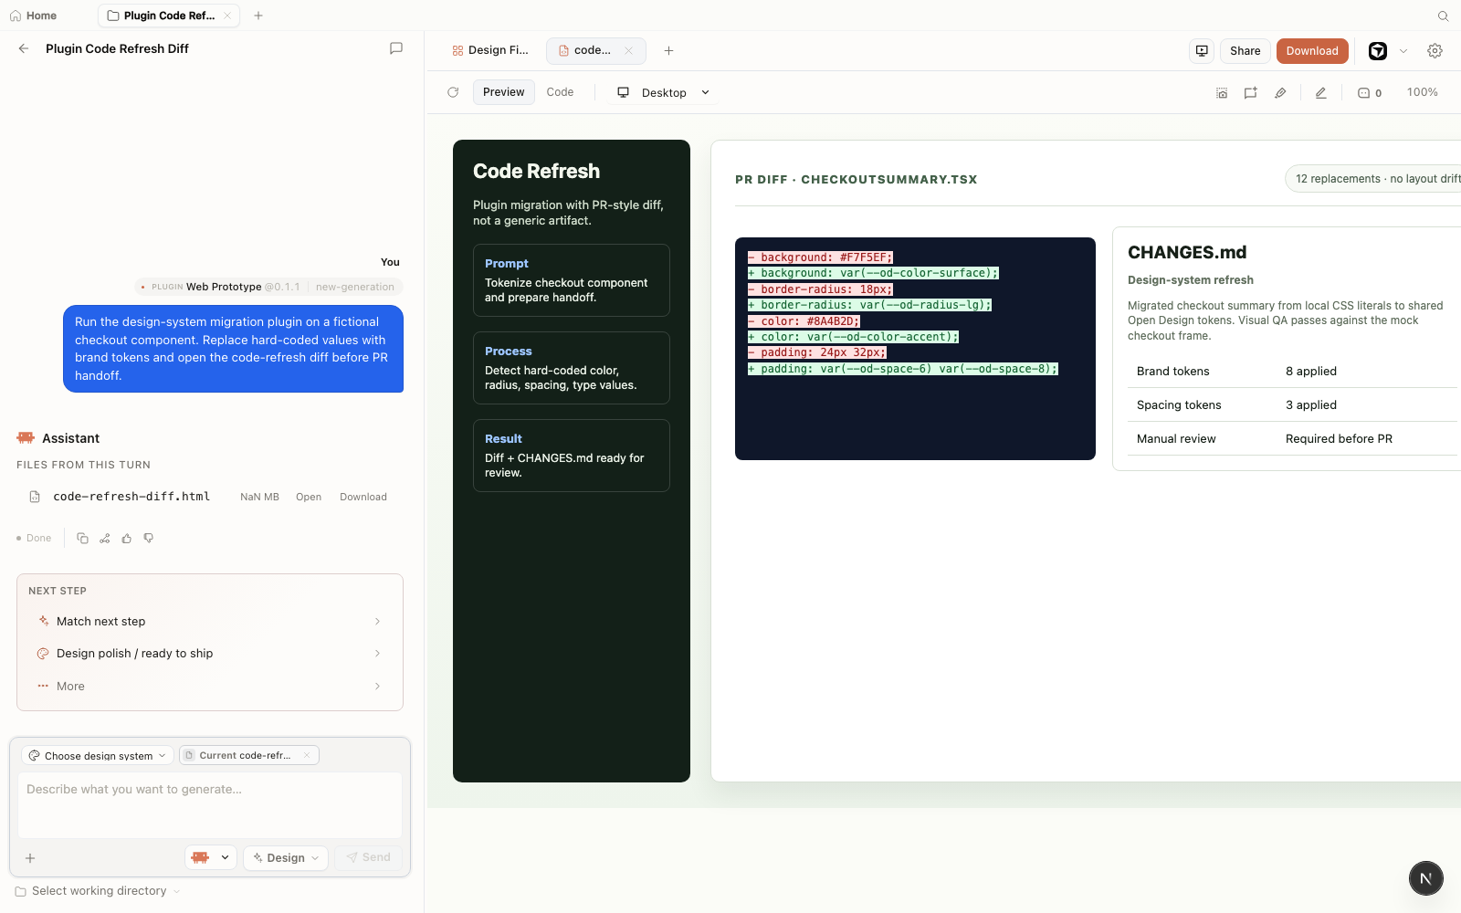Screen dimensions: 1461x913
Task: Open the present mode monitor icon
Action: 1202,51
